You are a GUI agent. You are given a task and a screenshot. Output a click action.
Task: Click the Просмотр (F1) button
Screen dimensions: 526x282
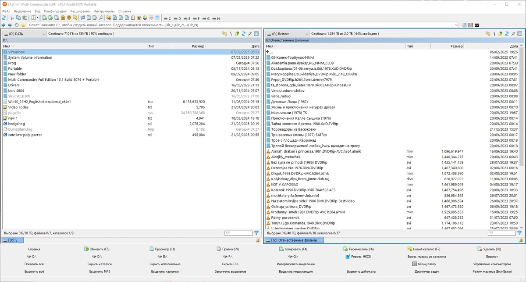point(162,249)
